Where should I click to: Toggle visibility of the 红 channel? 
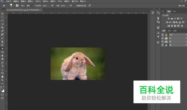[x=163, y=38]
